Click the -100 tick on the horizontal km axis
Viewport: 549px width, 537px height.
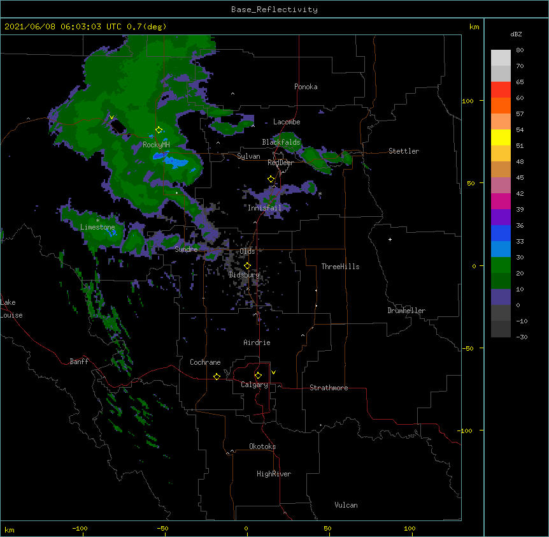(x=80, y=528)
